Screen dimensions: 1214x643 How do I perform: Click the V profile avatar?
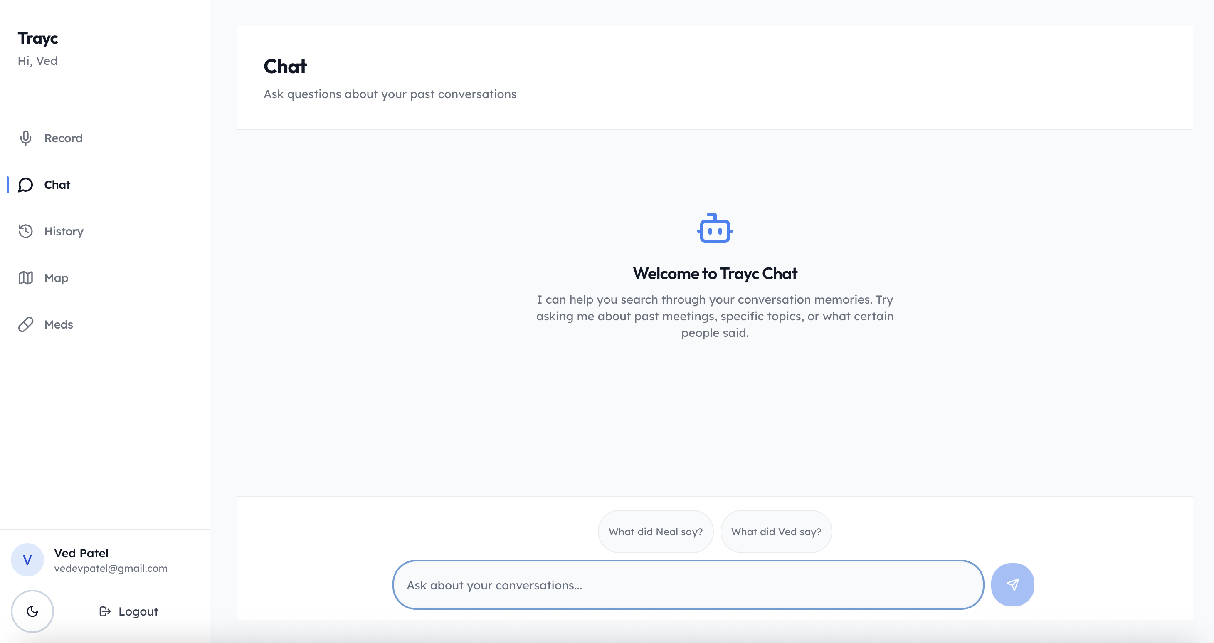27,560
